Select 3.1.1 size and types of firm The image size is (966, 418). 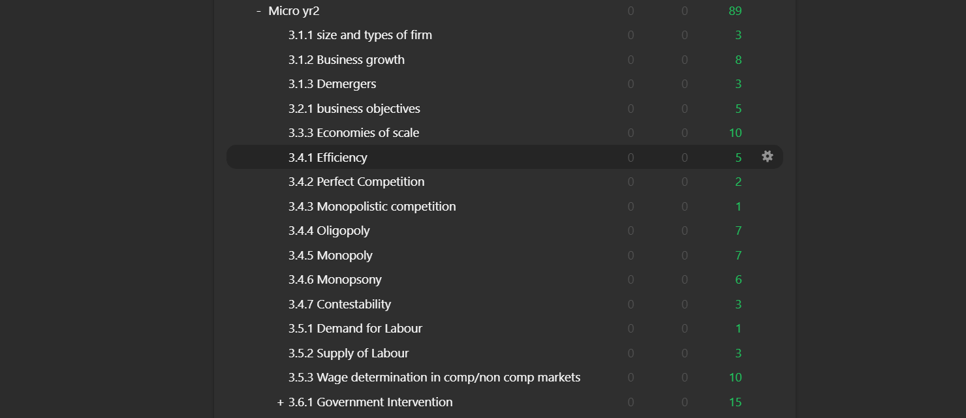360,35
